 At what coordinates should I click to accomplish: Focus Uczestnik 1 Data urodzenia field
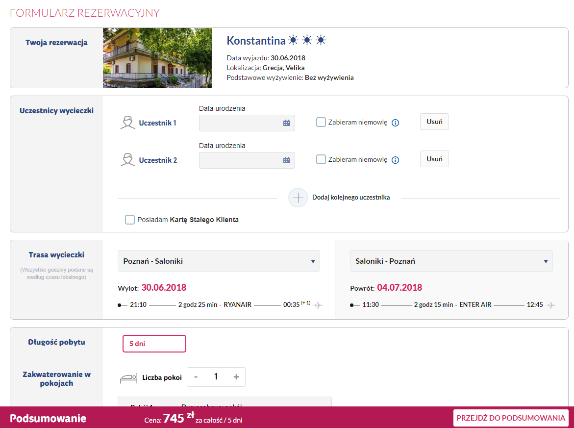coord(247,123)
